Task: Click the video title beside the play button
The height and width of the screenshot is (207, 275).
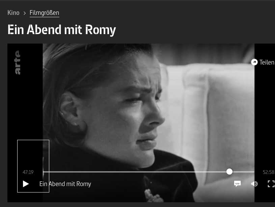Action: pyautogui.click(x=65, y=184)
